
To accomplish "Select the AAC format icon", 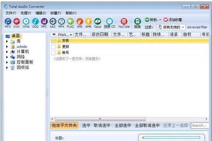I will pyautogui.click(x=53, y=23).
